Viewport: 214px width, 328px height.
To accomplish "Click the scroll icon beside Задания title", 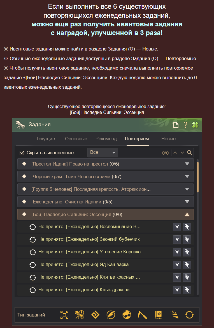I will click(20, 125).
